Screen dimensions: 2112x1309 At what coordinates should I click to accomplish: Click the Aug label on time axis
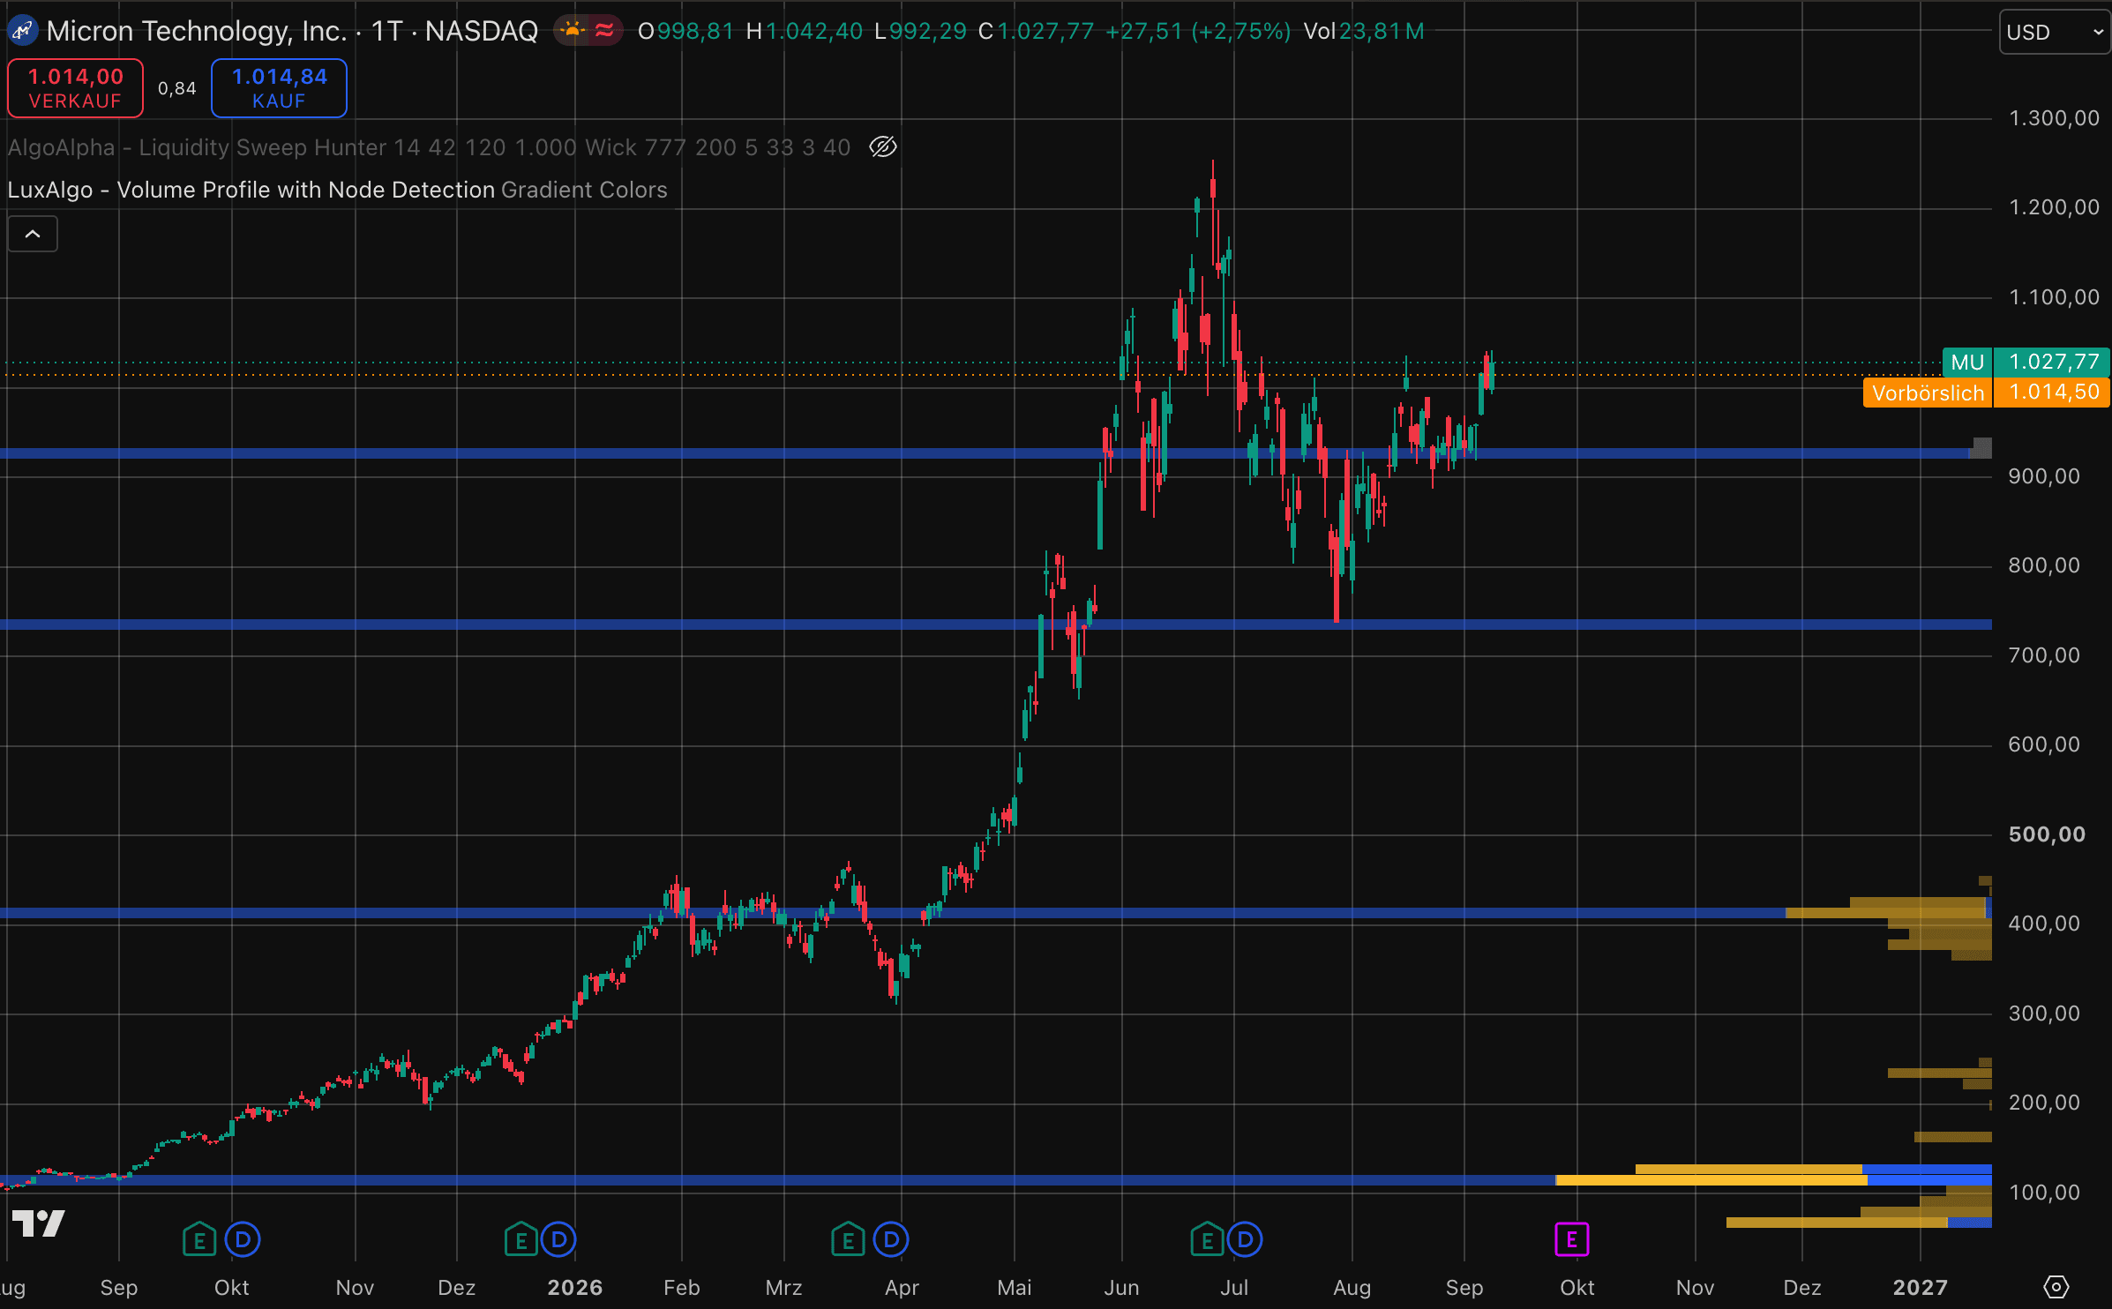coord(1352,1288)
